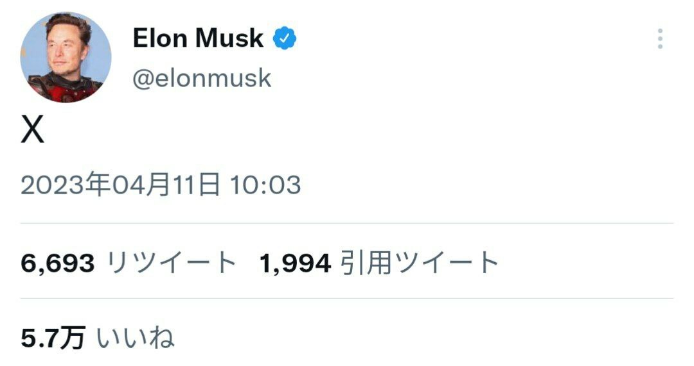694x366 pixels.
Task: Open the いいね list label
Action: (136, 338)
